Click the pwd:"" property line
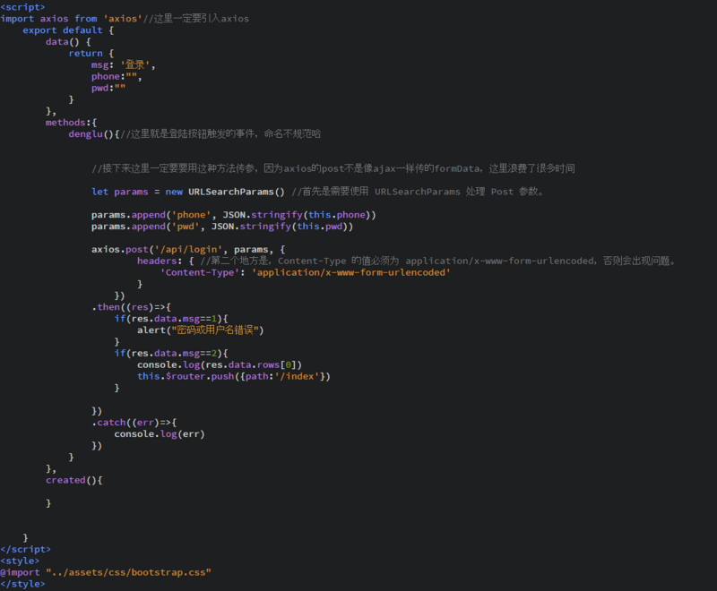The image size is (717, 591). [x=108, y=88]
